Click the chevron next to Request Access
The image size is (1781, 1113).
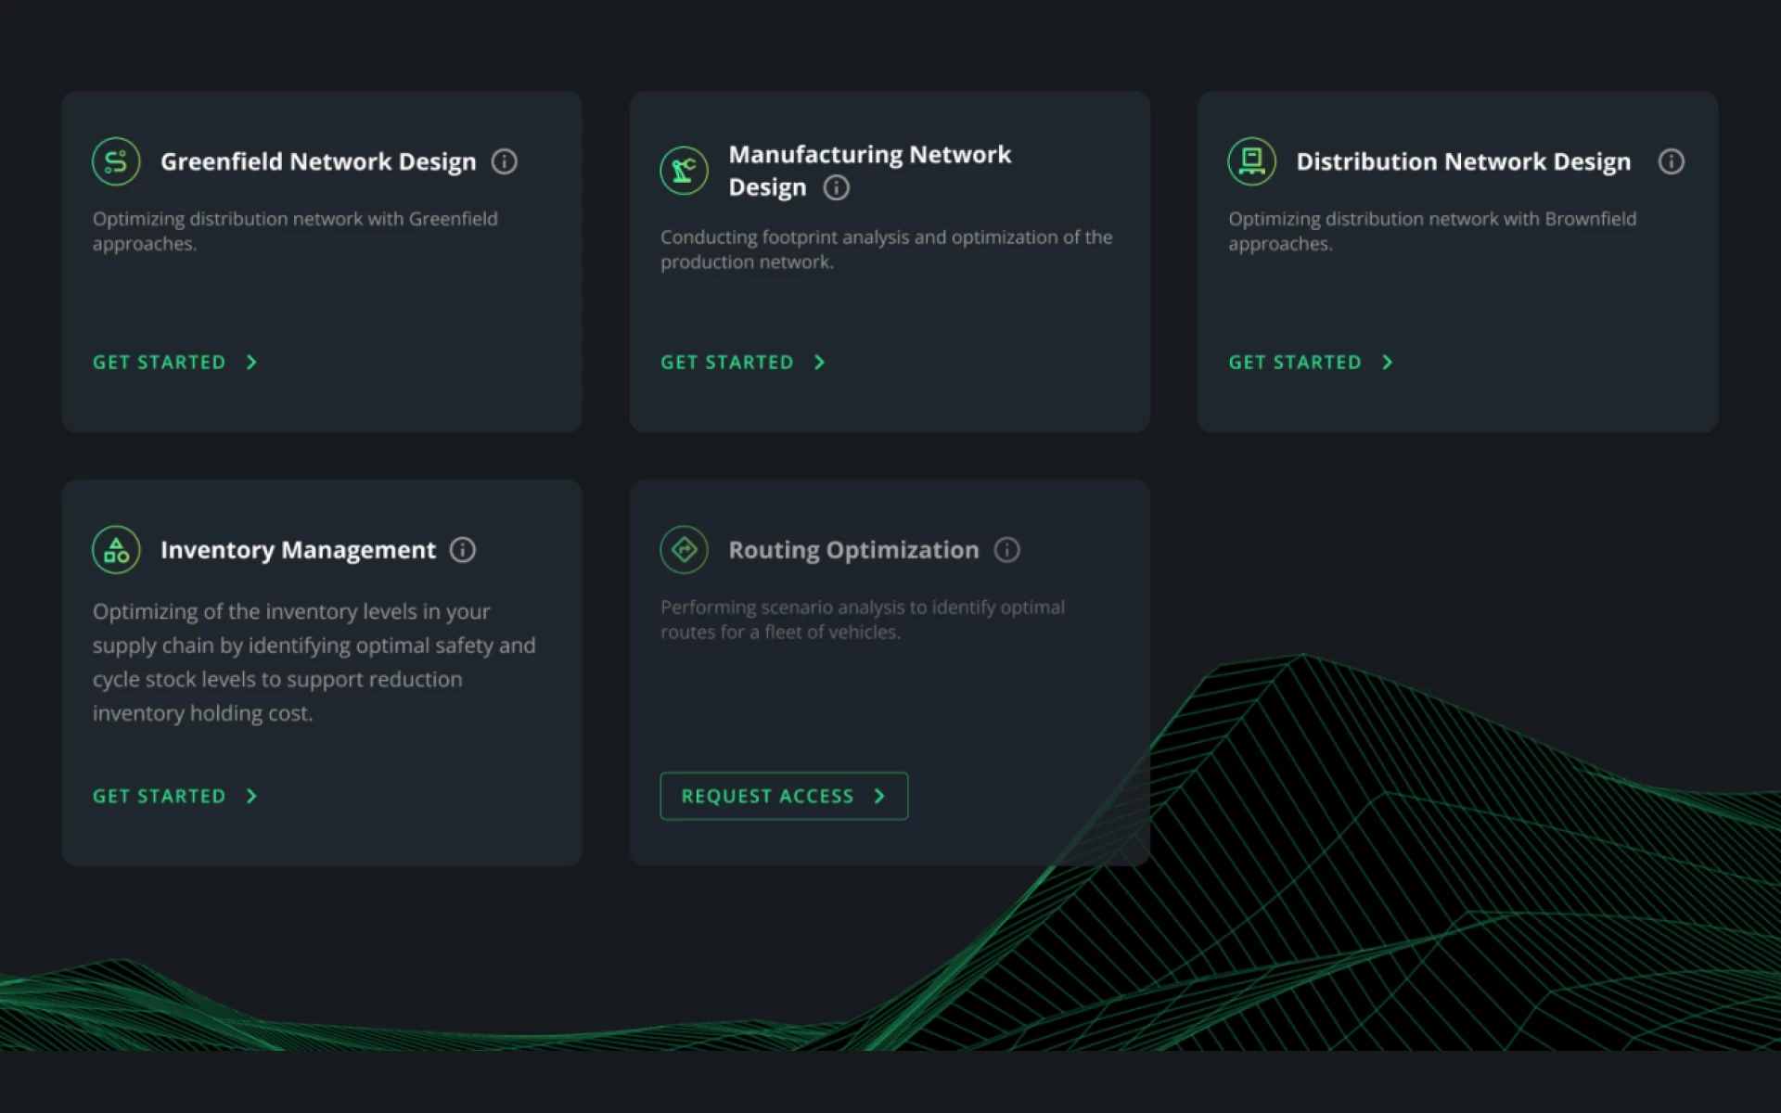[879, 797]
